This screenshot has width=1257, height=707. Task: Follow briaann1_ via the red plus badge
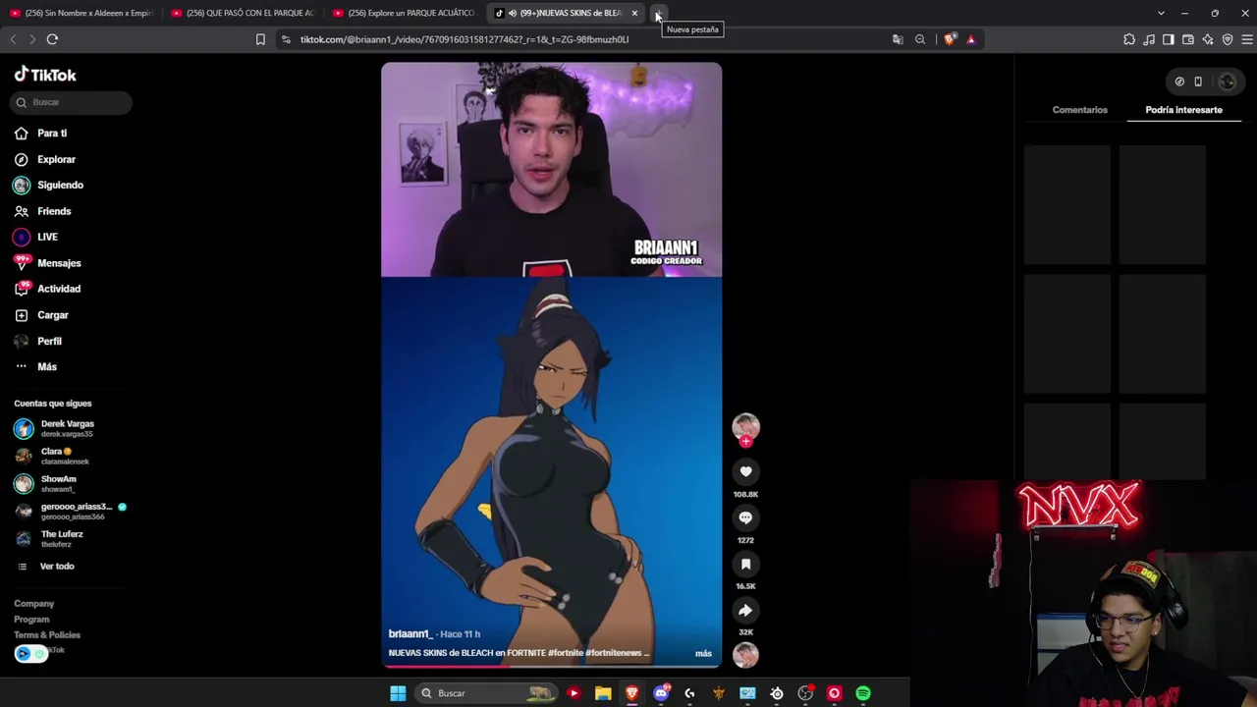745,442
